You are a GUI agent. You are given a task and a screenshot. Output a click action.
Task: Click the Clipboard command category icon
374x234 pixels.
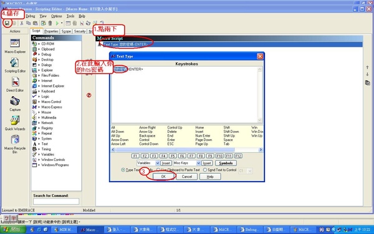coord(34,49)
